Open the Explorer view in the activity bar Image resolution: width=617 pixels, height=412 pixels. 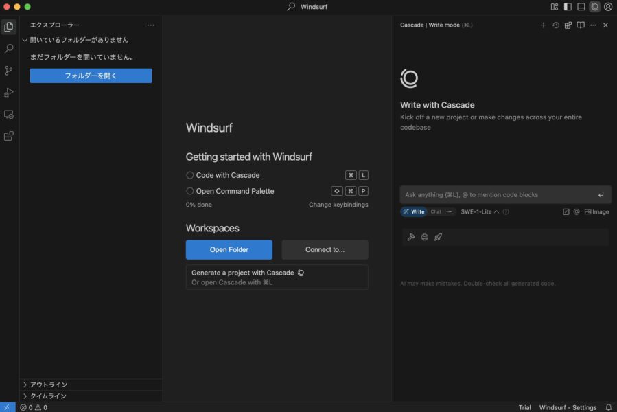coord(9,27)
